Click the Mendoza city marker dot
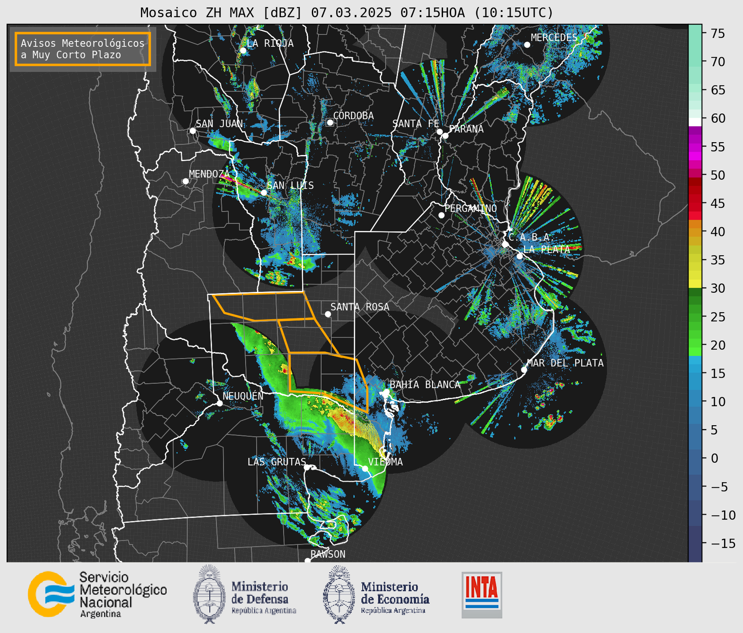The image size is (743, 633). [x=185, y=181]
